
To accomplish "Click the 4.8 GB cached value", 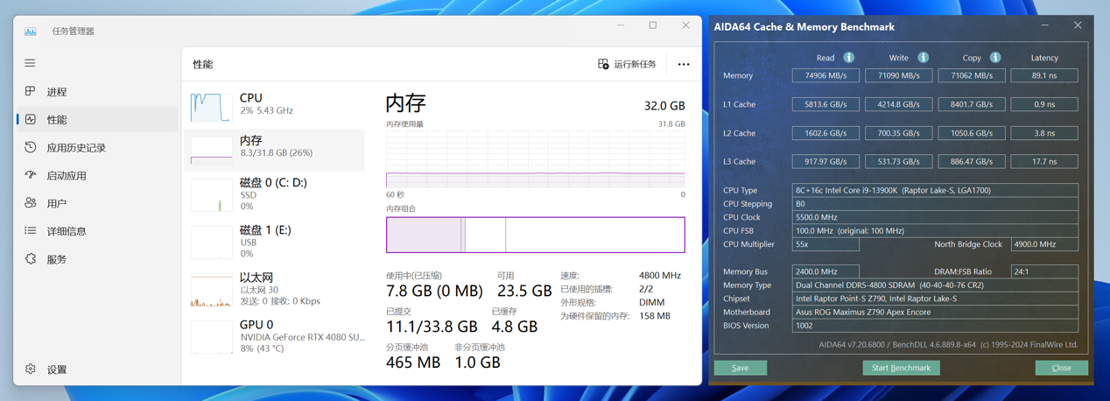I will (x=515, y=327).
